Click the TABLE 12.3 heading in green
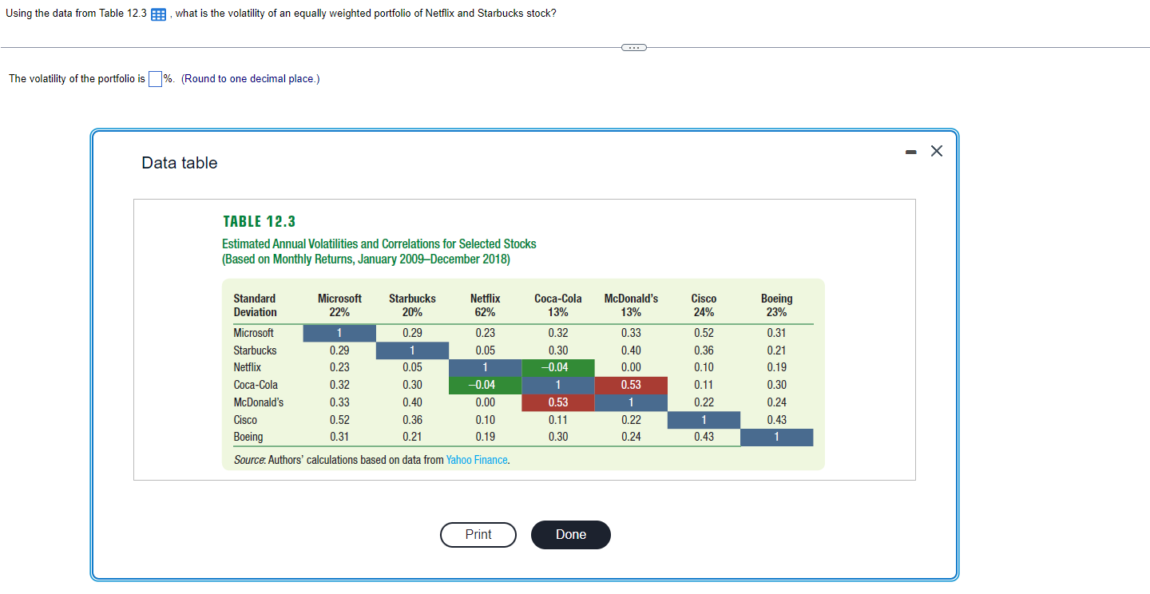Screen dimensions: 1150x594 259,221
